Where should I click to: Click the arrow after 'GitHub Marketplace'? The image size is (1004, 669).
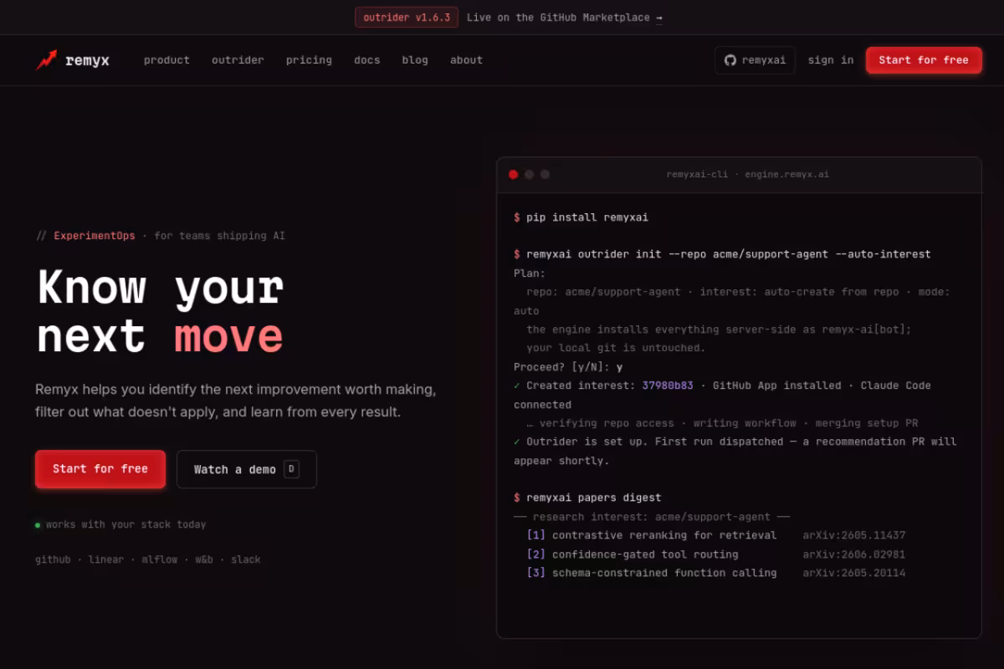point(659,18)
